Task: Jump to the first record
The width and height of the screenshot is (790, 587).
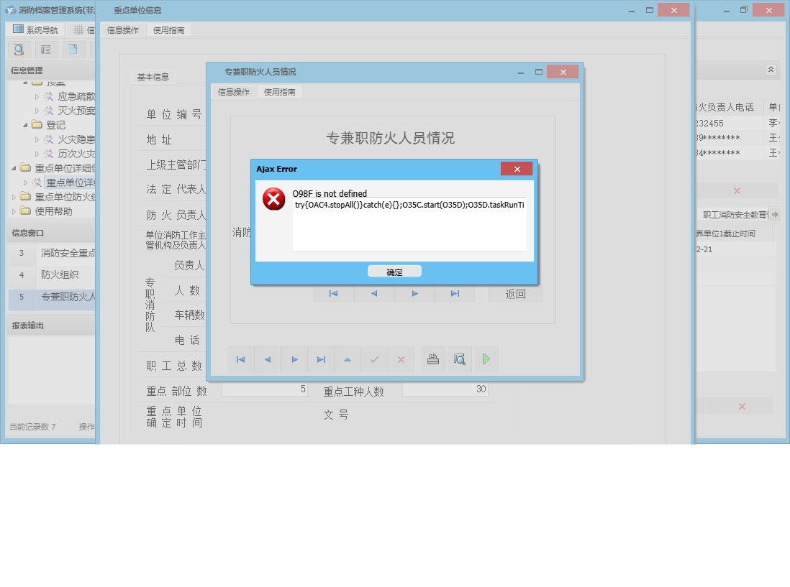Action: coord(240,359)
